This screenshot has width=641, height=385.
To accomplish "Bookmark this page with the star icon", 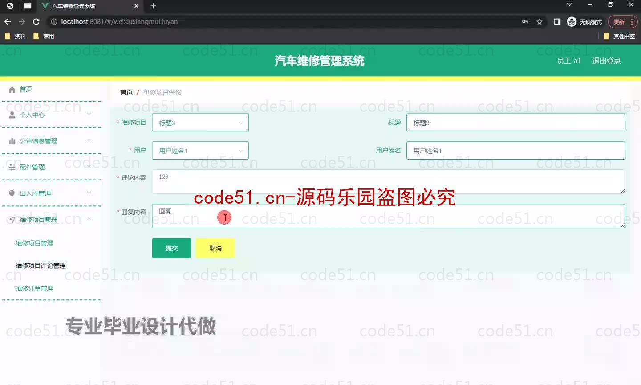I will click(540, 21).
